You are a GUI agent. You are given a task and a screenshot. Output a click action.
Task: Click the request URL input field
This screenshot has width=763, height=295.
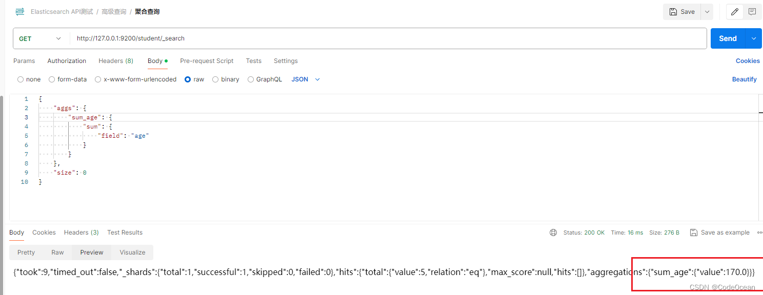(x=388, y=38)
